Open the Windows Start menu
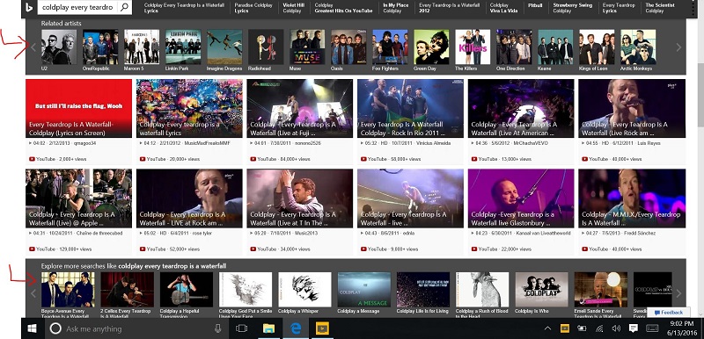 [x=32, y=328]
